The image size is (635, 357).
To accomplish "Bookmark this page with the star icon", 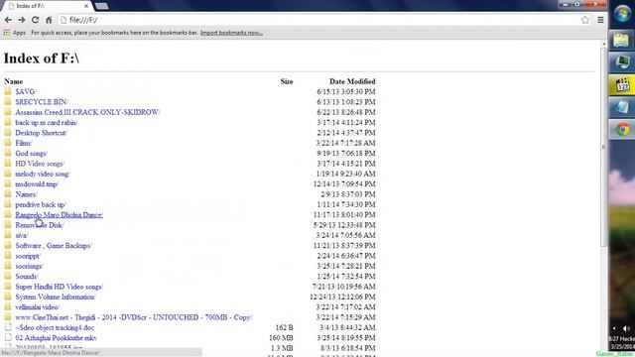I will 585,20.
